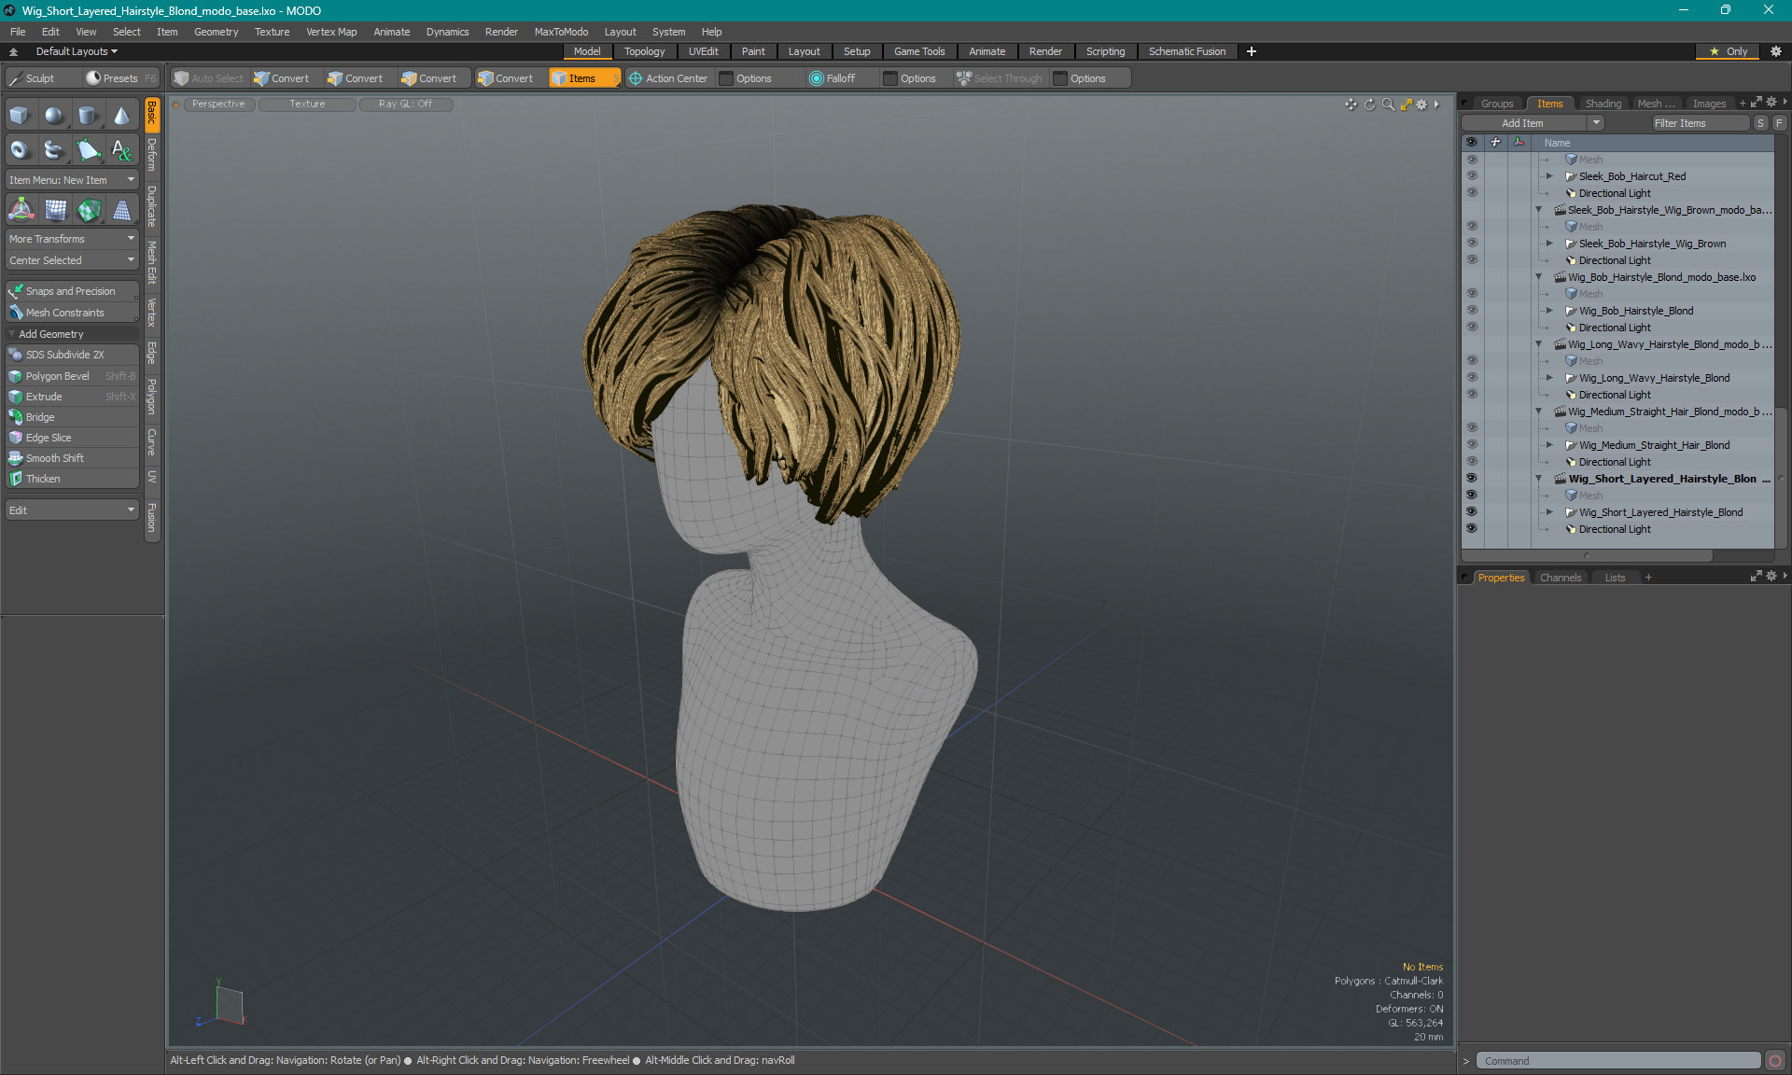
Task: Open viewport settings gear icon
Action: point(1421,105)
